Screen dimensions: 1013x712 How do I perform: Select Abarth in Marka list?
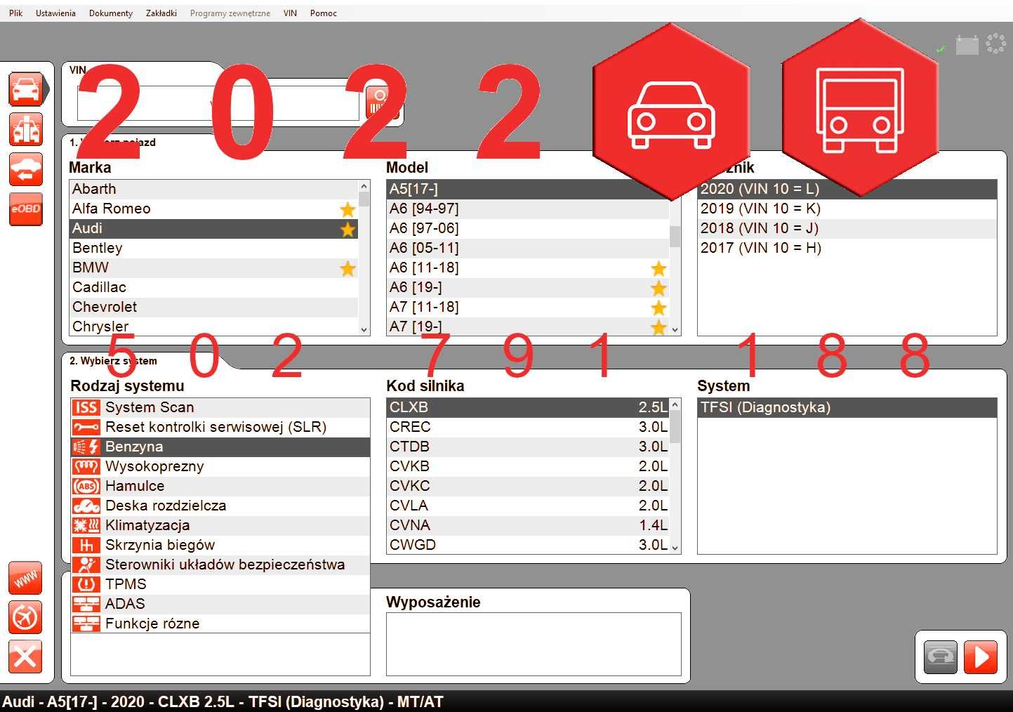point(214,189)
